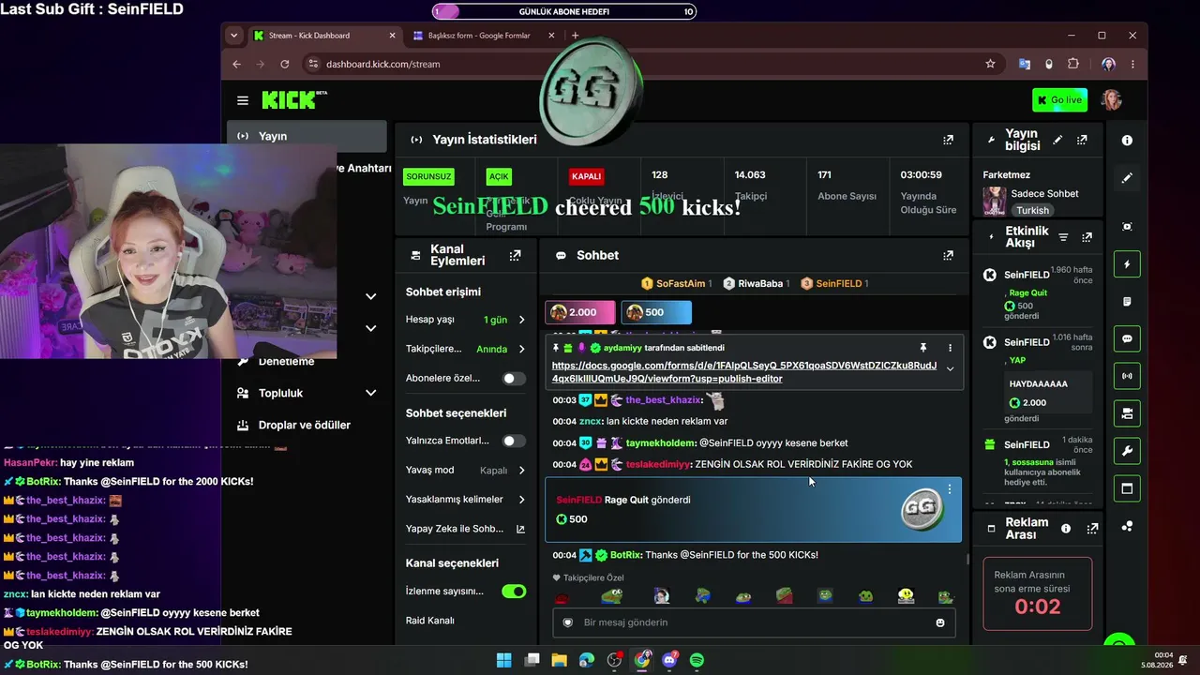Open the Kick hamburger menu
Screen dimensions: 1200x675
pyautogui.click(x=243, y=100)
